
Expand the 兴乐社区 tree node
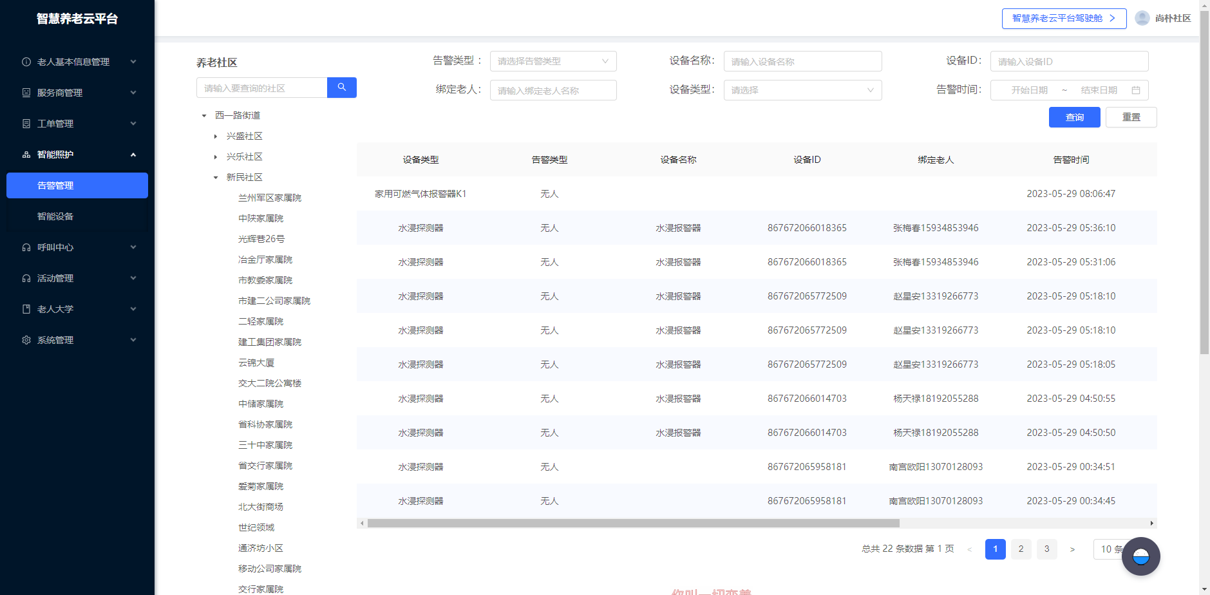tap(216, 157)
